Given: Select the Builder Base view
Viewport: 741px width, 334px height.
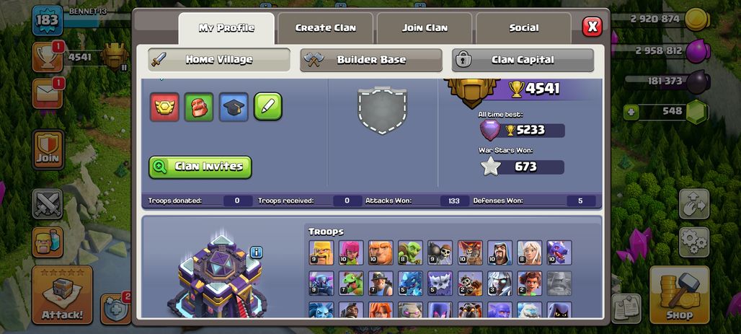Looking at the screenshot, I should (371, 60).
